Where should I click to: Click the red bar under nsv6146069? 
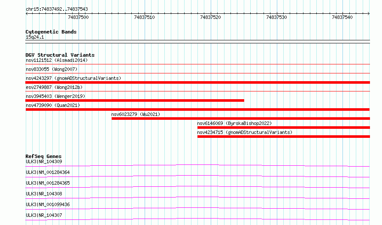tap(284, 128)
